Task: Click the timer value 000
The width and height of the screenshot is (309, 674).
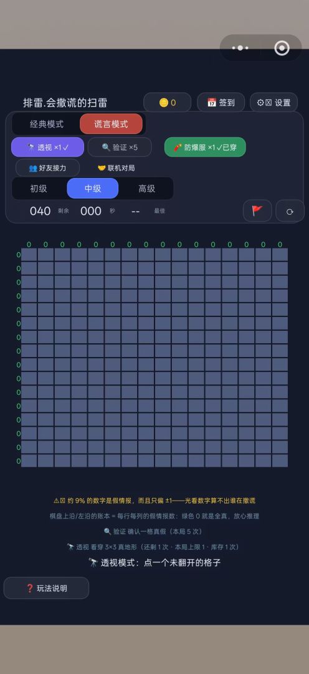Action: 91,211
